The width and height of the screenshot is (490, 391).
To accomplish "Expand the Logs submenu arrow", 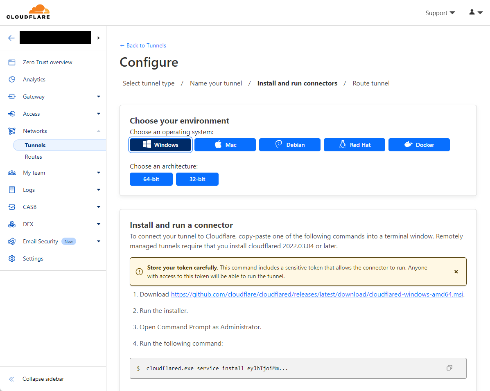I will coord(98,190).
